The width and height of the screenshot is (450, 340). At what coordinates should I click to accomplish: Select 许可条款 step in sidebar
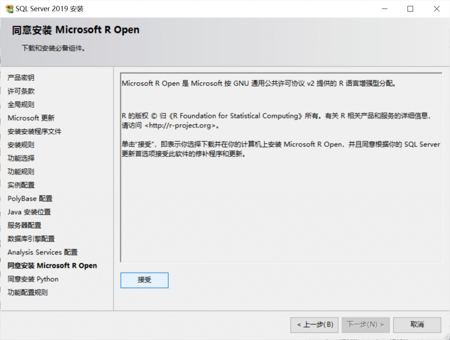(x=21, y=91)
